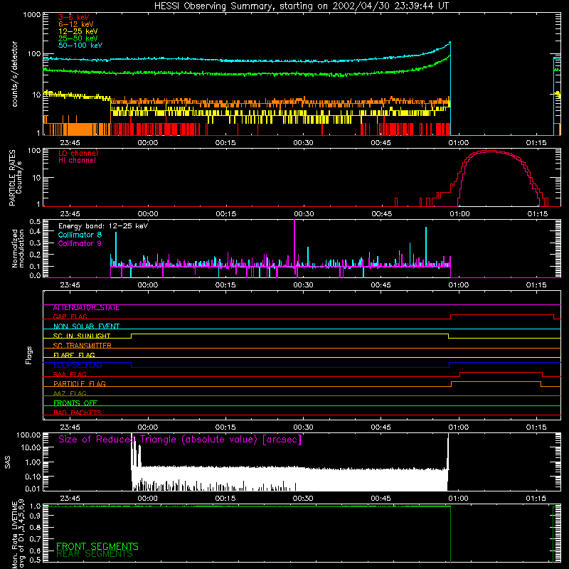Click the Collimator 8 legend label
Viewport: 569px width, 569px height.
coord(80,235)
